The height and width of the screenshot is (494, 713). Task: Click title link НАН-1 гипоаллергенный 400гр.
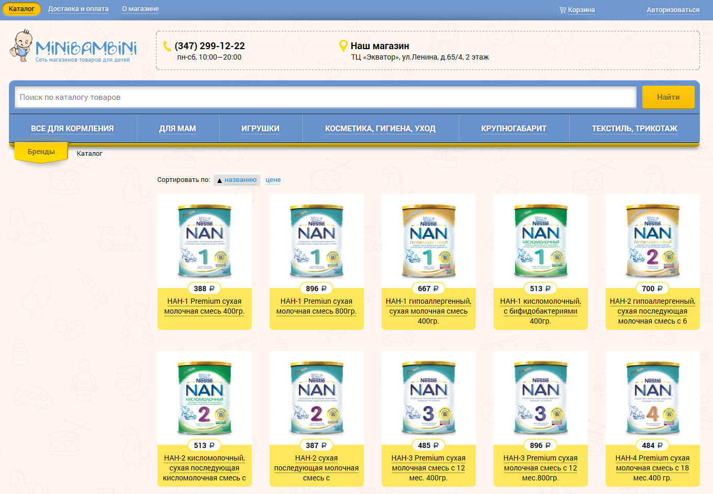click(429, 311)
